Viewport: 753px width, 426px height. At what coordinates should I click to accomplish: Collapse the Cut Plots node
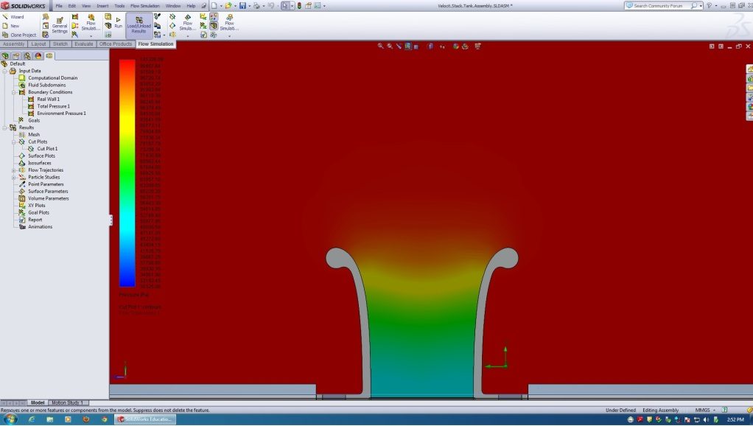coord(14,142)
